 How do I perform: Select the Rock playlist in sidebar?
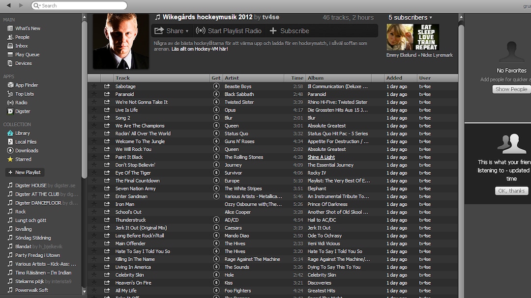pos(20,212)
